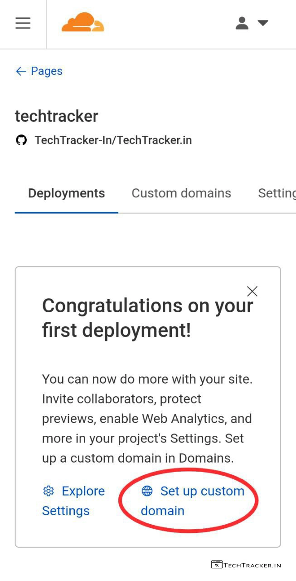
Task: Open the TechTracker-In/TechTracker.in repository link
Action: point(113,140)
